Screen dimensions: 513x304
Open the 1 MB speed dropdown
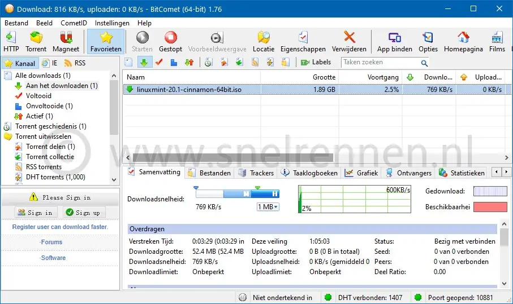coord(268,207)
